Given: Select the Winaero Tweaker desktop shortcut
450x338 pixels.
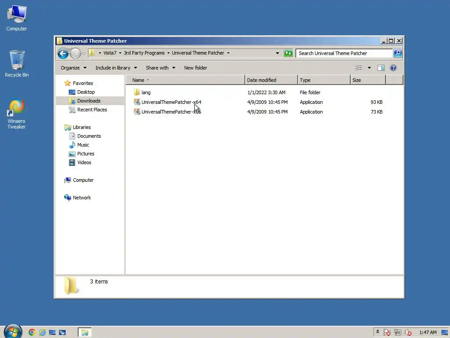Looking at the screenshot, I should tap(17, 114).
